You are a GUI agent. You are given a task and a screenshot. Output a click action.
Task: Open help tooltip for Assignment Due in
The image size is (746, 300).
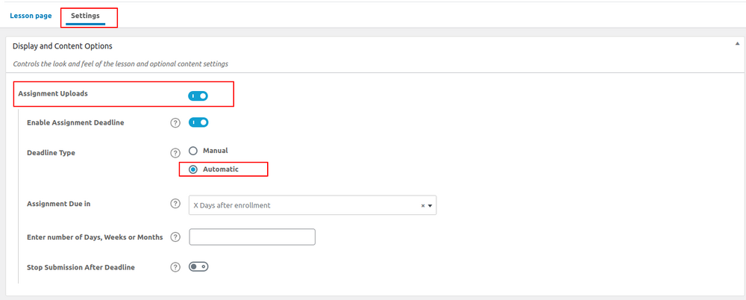176,204
